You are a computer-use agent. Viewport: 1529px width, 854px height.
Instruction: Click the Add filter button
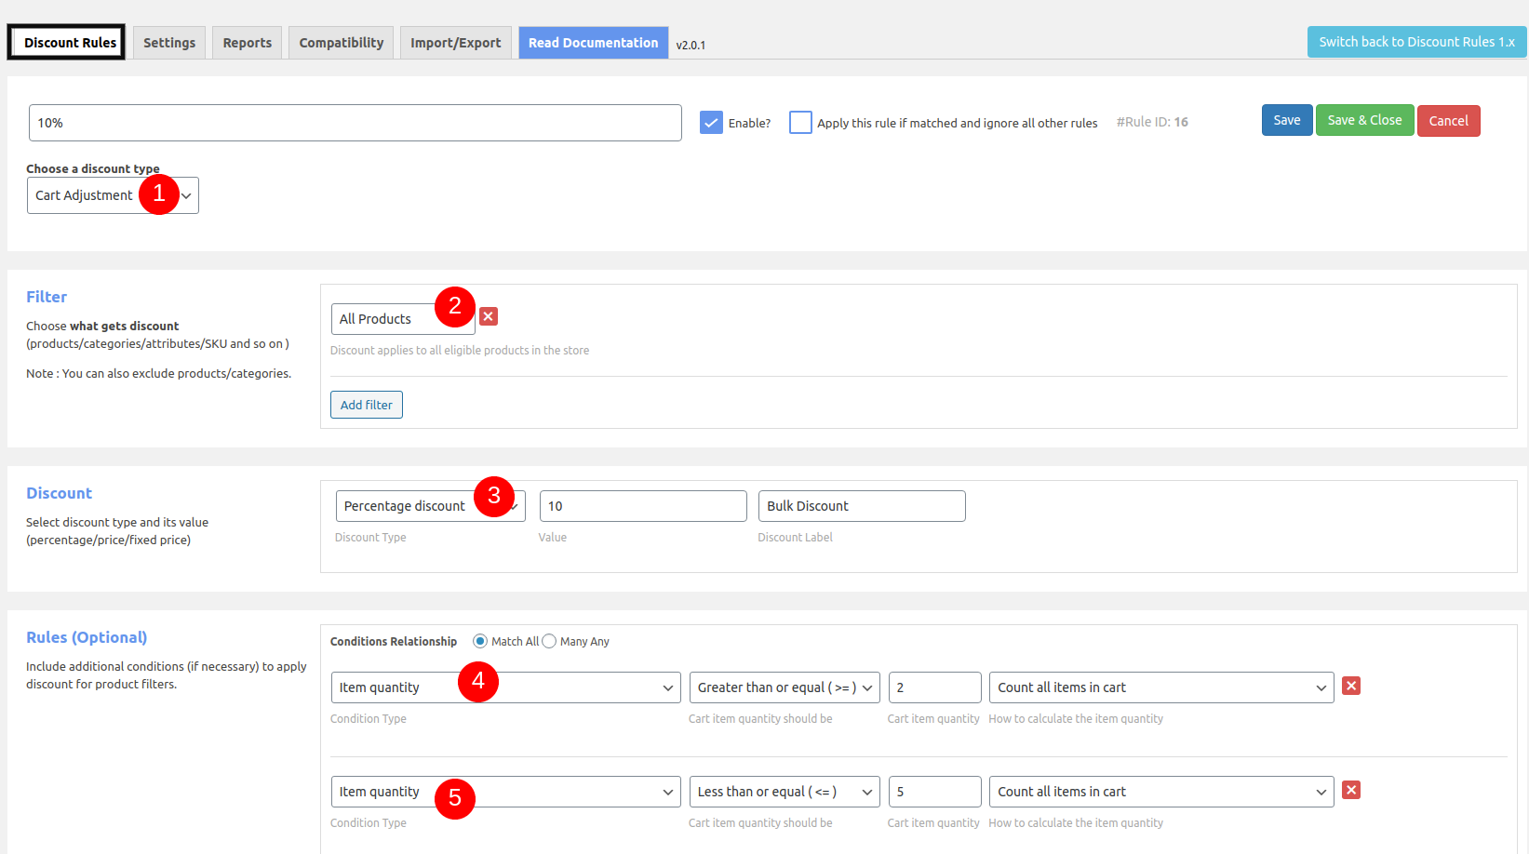[x=367, y=405]
